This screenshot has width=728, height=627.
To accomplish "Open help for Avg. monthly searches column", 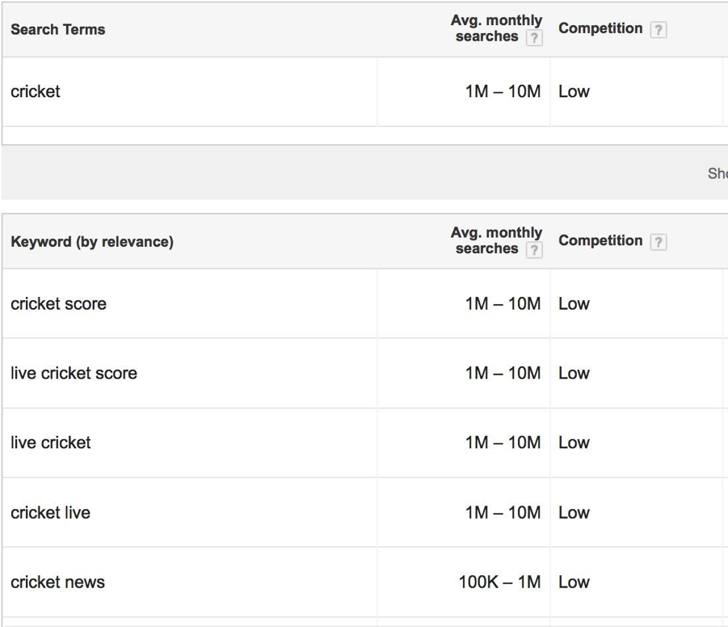I will pyautogui.click(x=532, y=37).
